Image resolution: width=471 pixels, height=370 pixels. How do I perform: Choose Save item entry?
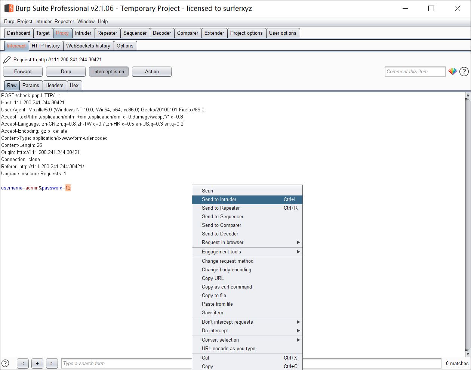click(x=247, y=312)
